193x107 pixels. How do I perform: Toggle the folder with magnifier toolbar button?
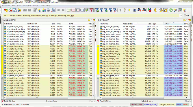point(166,10)
